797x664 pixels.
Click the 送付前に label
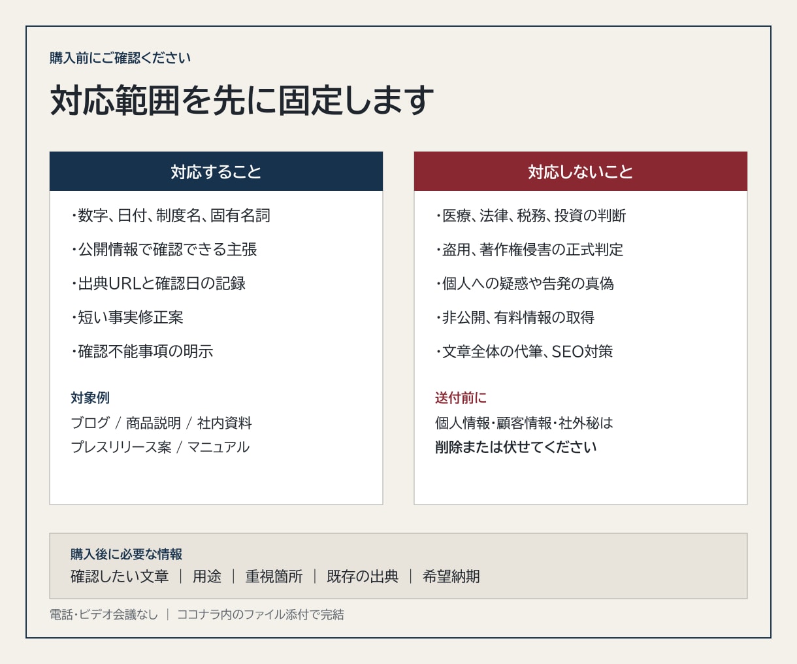[461, 398]
